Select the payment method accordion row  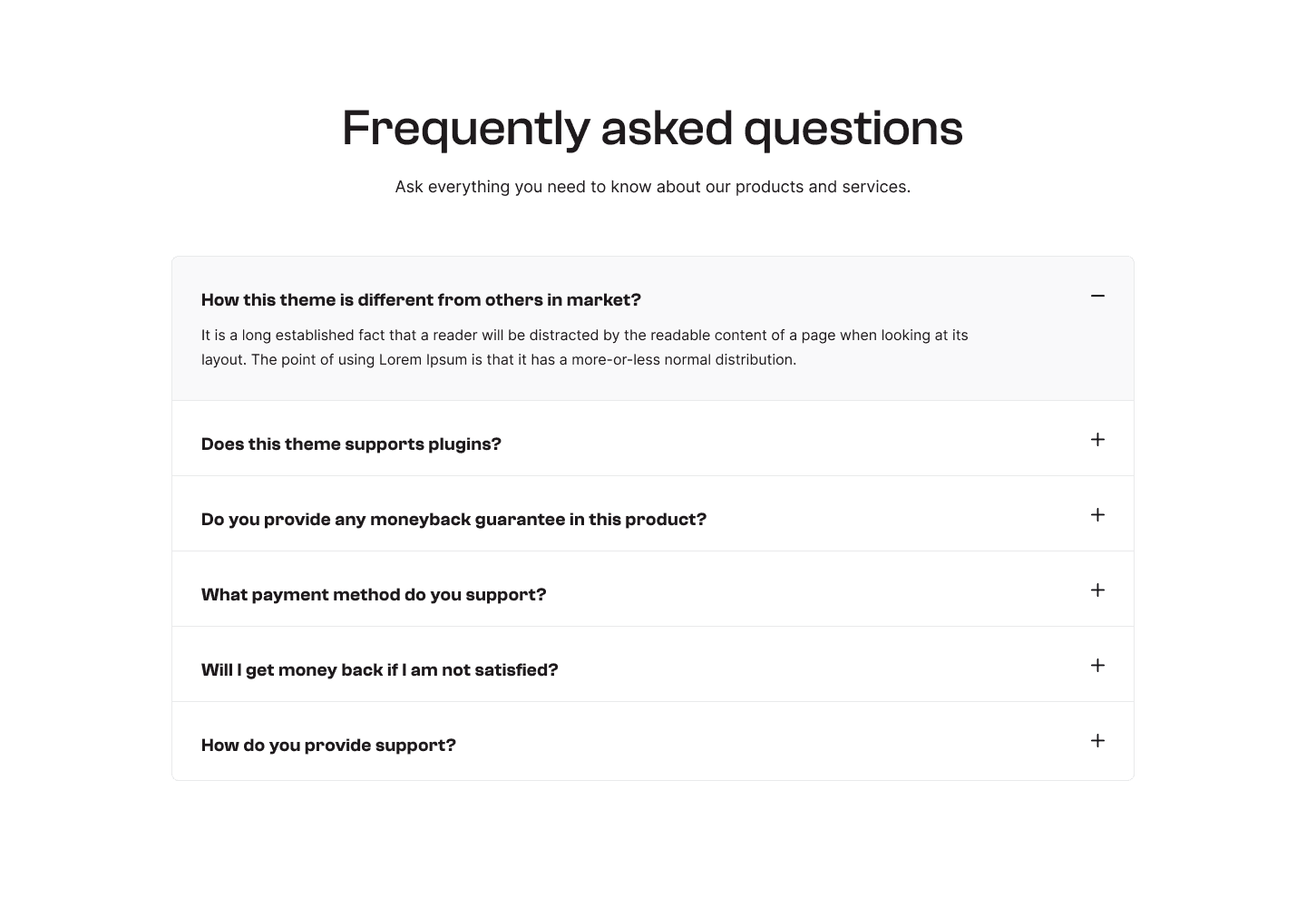pyautogui.click(x=653, y=589)
